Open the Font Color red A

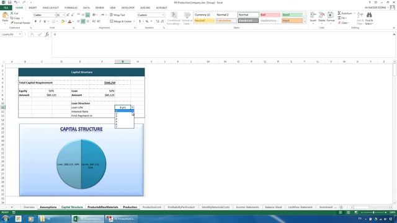tap(69, 22)
